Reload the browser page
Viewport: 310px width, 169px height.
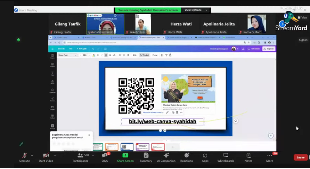coord(59,43)
